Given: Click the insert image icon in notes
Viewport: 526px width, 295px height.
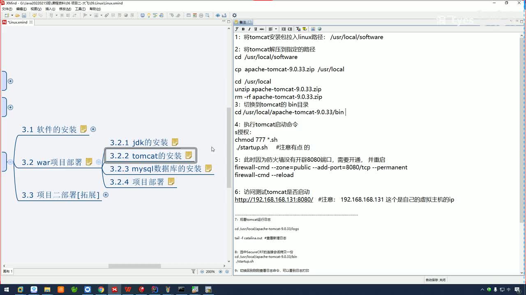Looking at the screenshot, I should click(313, 29).
